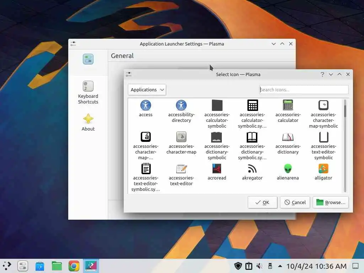Open the About page in settings sidebar
Image resolution: width=364 pixels, height=273 pixels.
pyautogui.click(x=88, y=122)
